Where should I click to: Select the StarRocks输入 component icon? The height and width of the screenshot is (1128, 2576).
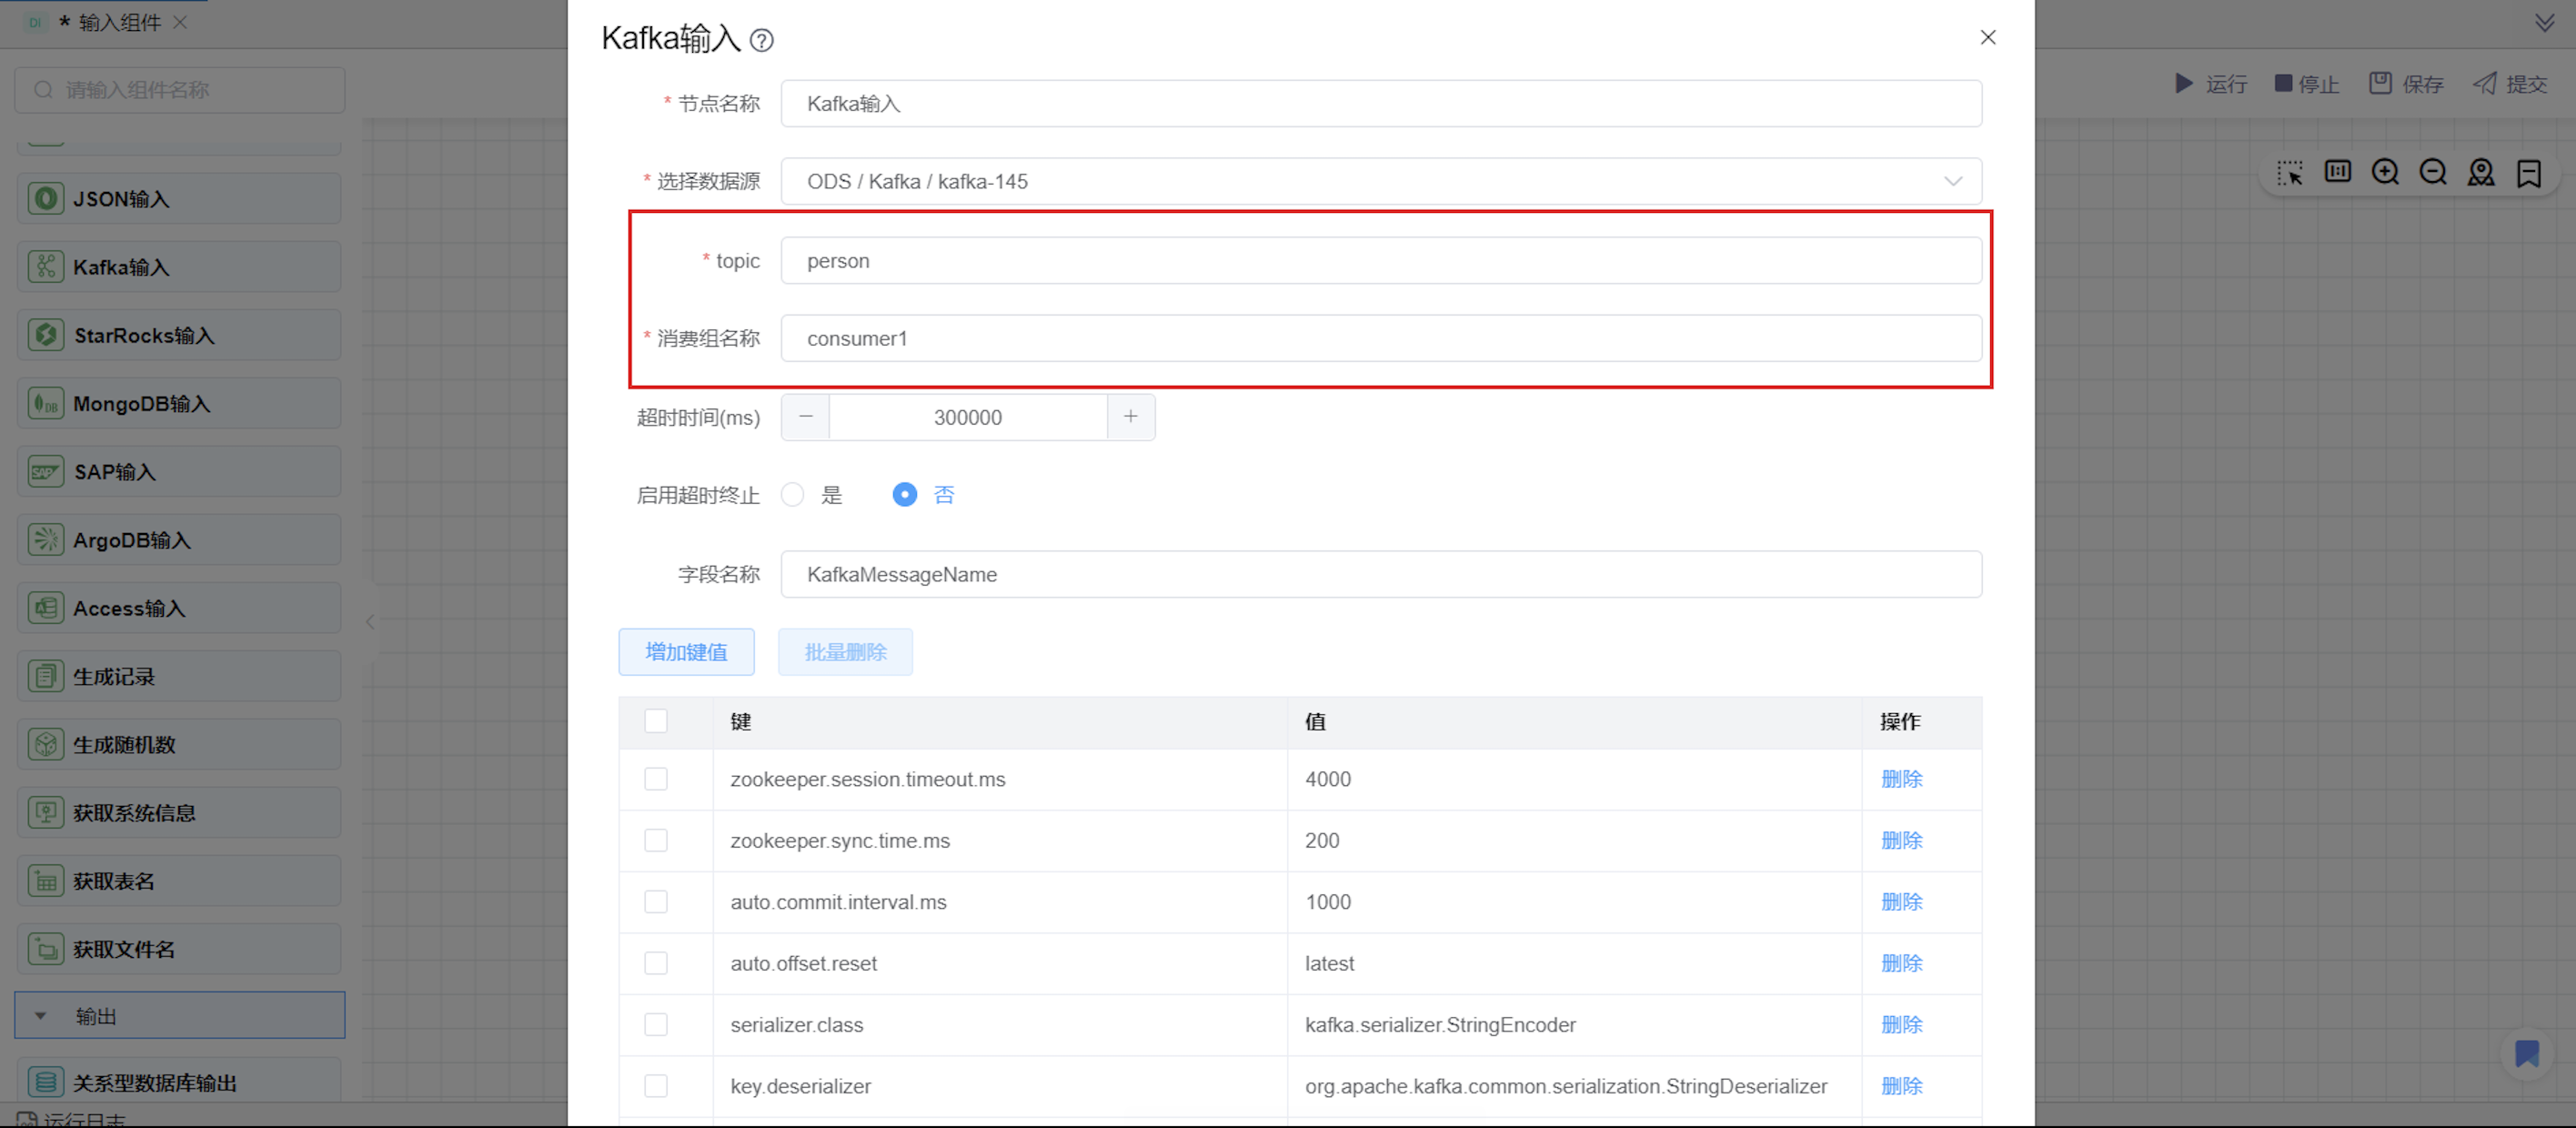coord(46,335)
